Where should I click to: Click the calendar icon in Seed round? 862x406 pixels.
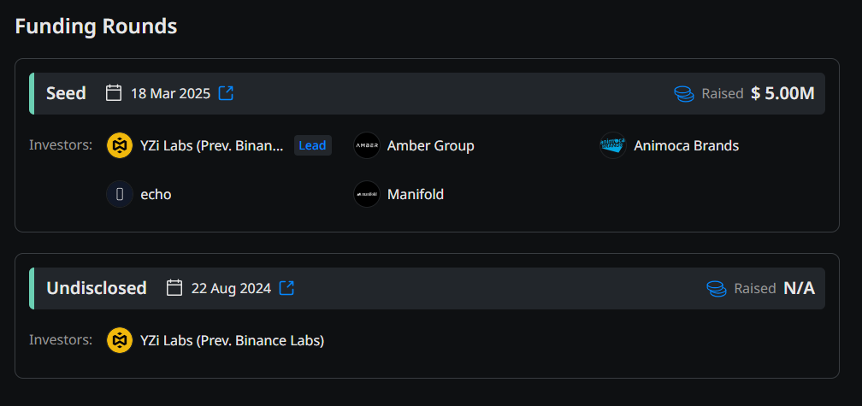[x=114, y=93]
